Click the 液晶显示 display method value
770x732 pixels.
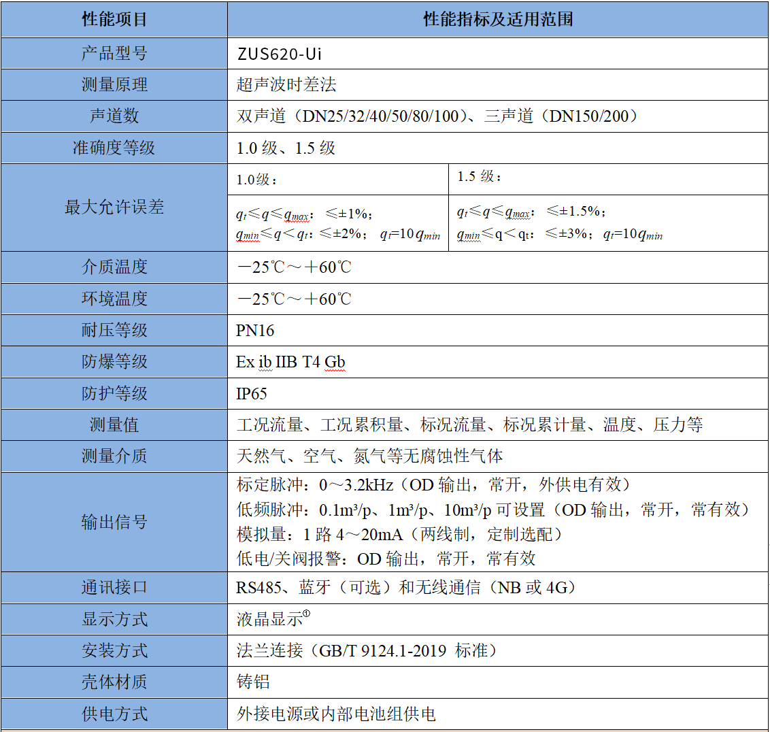270,619
